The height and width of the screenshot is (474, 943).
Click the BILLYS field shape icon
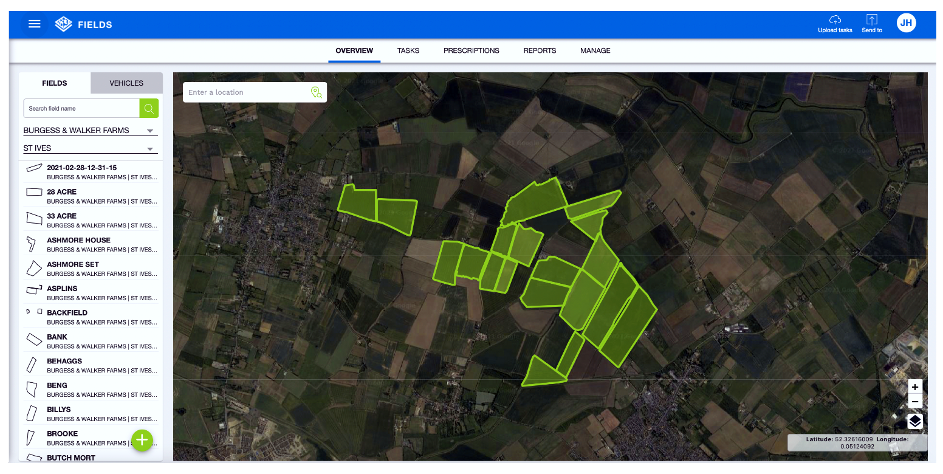(32, 413)
